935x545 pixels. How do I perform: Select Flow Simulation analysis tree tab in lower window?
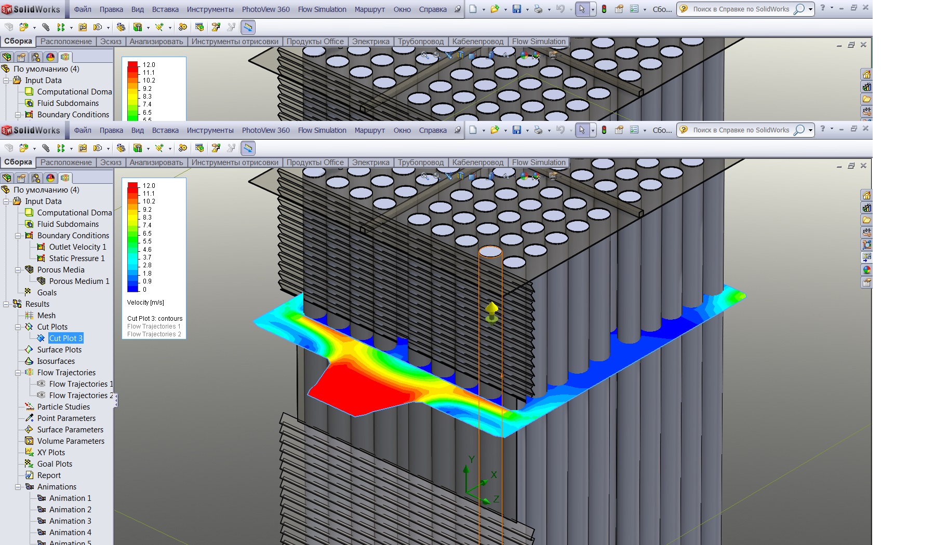tap(65, 178)
